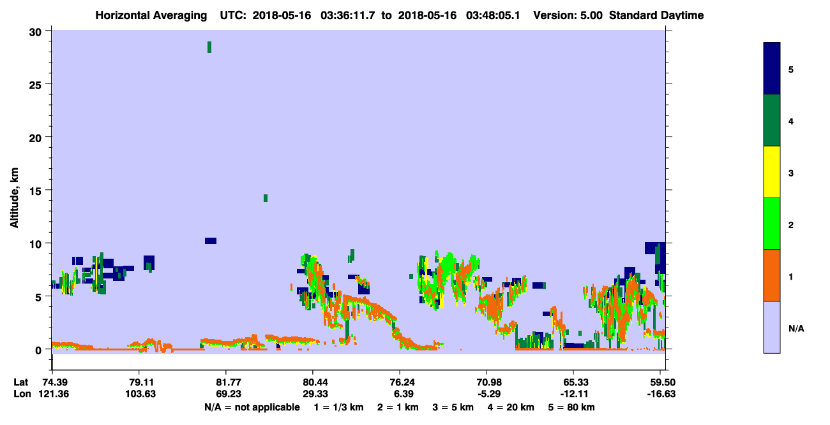Click the 'Lon' row label
Screen dimensions: 830x425
(x=21, y=394)
